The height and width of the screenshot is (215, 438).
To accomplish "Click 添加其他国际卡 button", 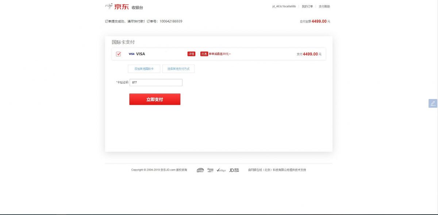I will [x=144, y=69].
